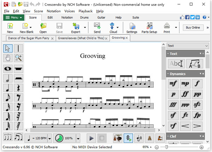
Task: Click the horizontal score scrollbar
Action: (93, 130)
